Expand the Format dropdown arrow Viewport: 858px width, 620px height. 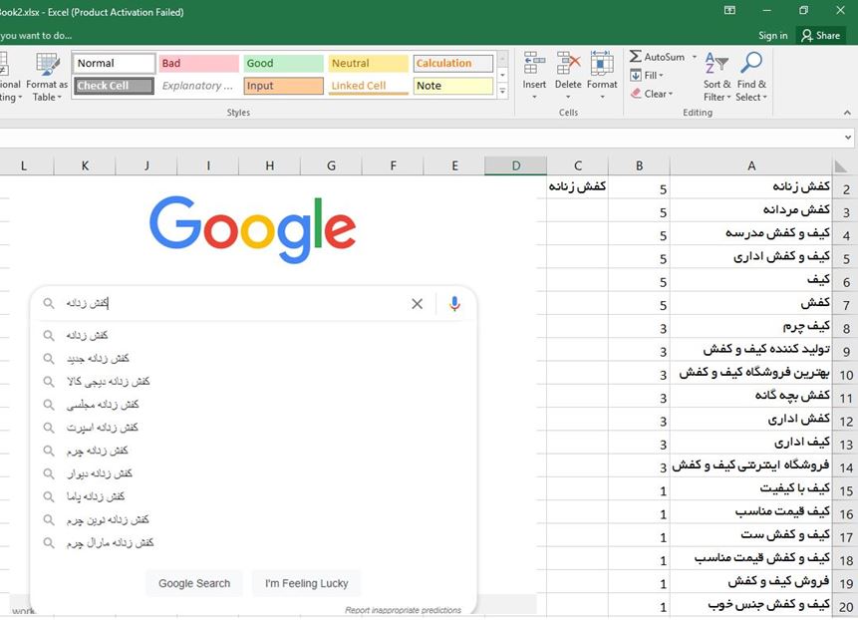point(602,98)
